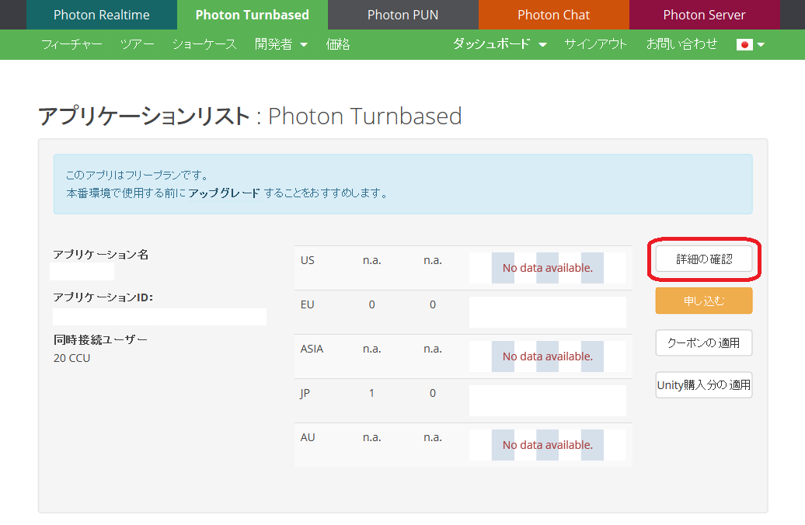Go to the Photon Server tab
Screen dimensions: 805x525
[x=704, y=15]
